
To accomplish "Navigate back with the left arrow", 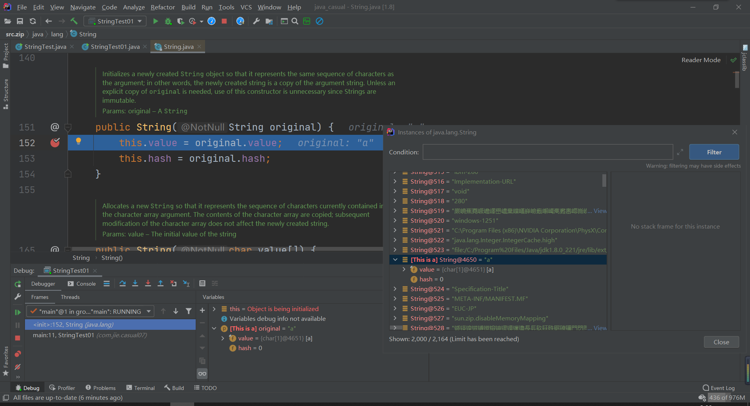I will pos(48,21).
